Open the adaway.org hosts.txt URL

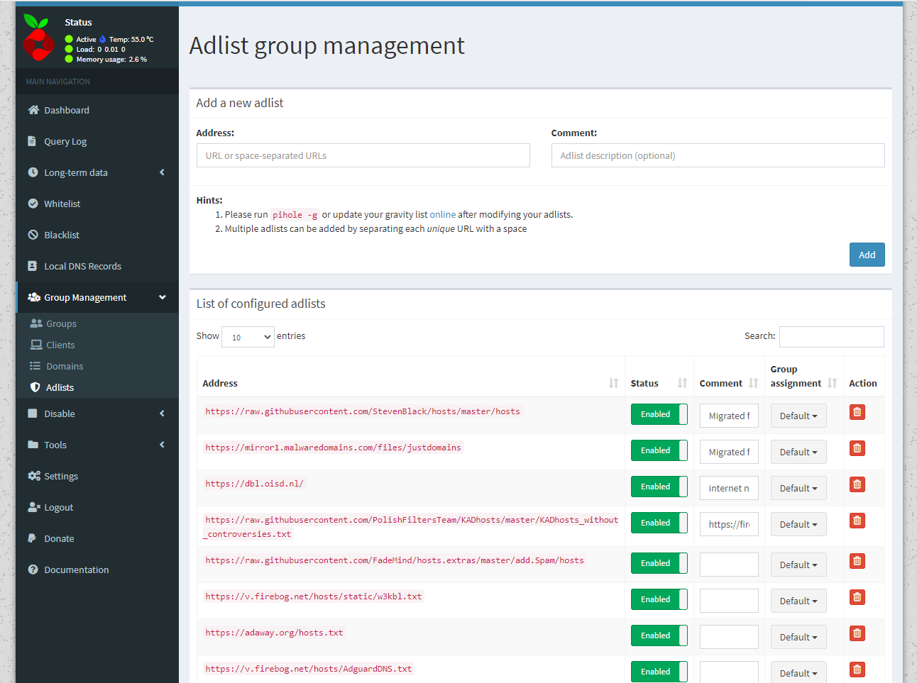[x=274, y=633]
